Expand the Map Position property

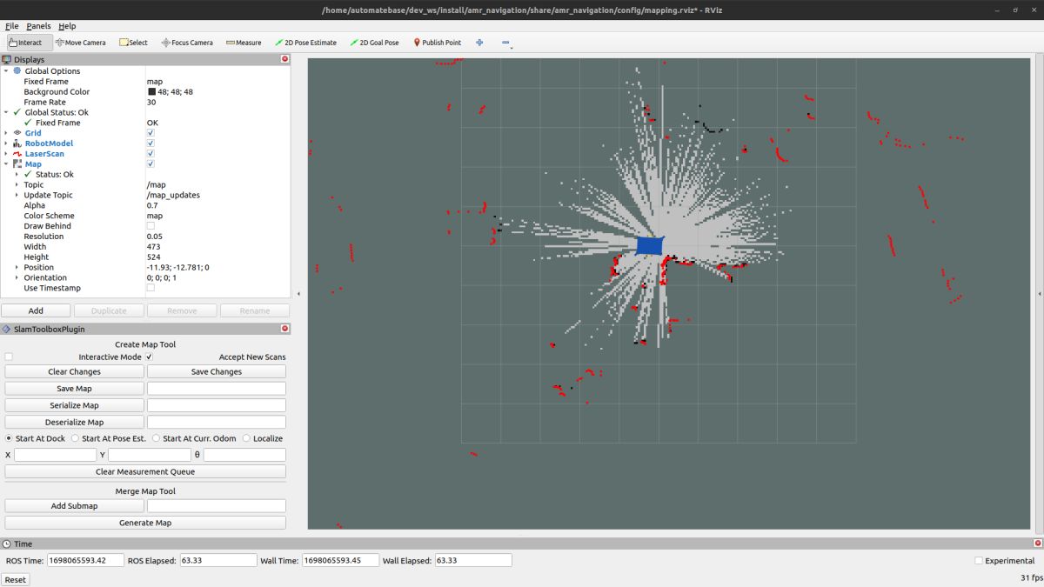[17, 267]
